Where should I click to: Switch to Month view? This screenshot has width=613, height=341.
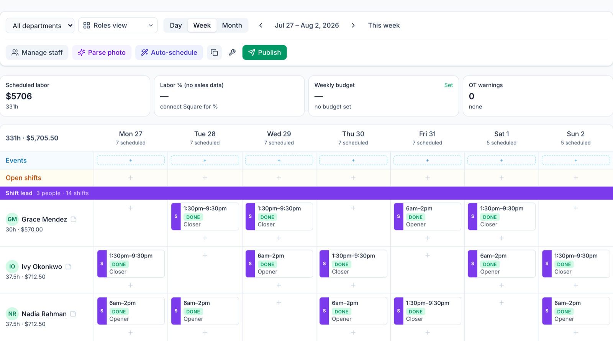232,25
